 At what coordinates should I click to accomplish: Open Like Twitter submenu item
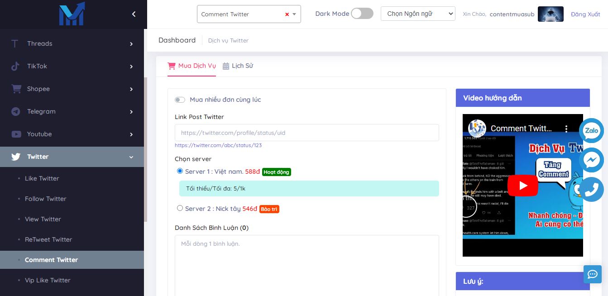pyautogui.click(x=72, y=178)
